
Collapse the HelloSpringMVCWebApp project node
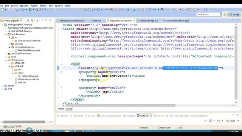pos(3,25)
